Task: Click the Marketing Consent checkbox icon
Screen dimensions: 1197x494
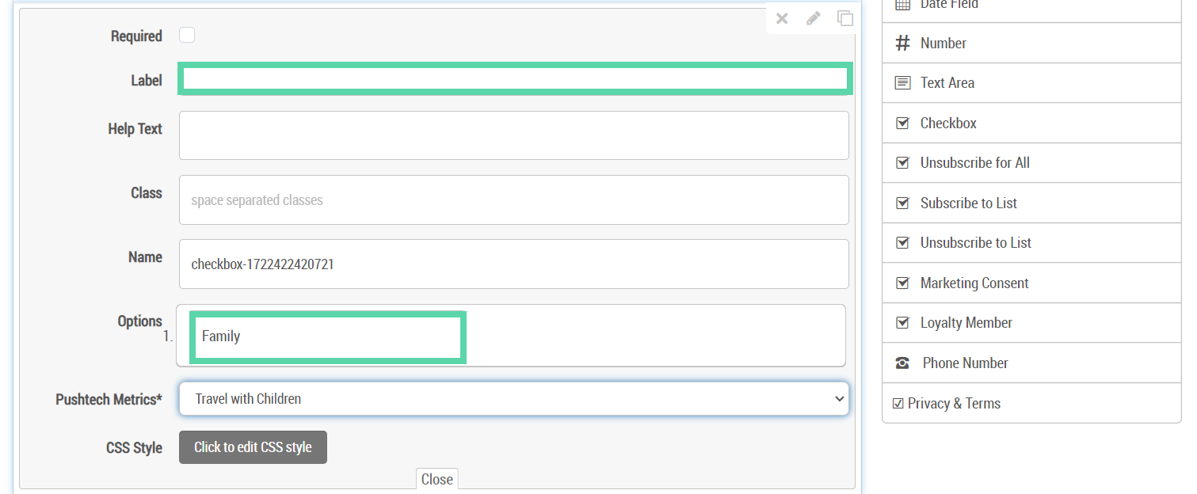Action: coord(902,283)
